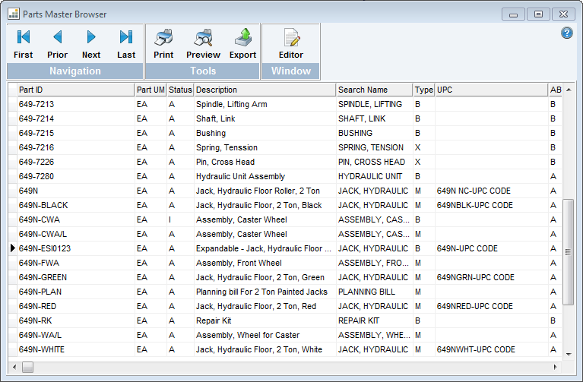
Task: Select part 649N-FWA
Action: [39, 263]
